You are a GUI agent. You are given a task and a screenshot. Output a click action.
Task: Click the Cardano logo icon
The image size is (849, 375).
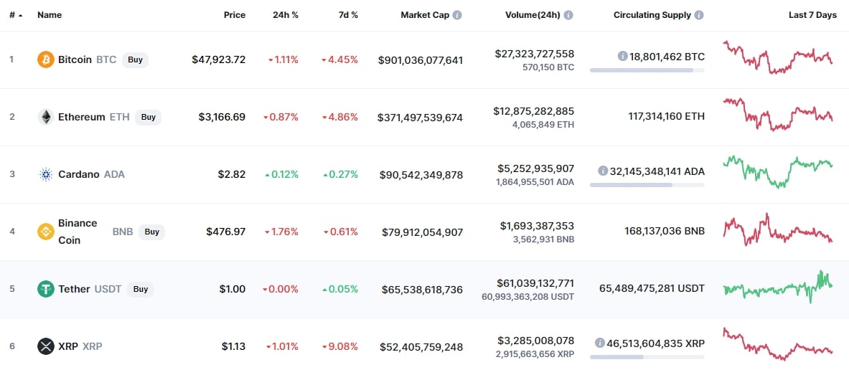[x=45, y=174]
